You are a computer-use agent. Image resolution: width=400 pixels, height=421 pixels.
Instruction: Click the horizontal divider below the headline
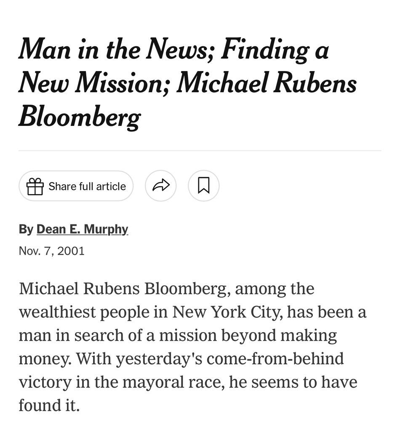(200, 149)
